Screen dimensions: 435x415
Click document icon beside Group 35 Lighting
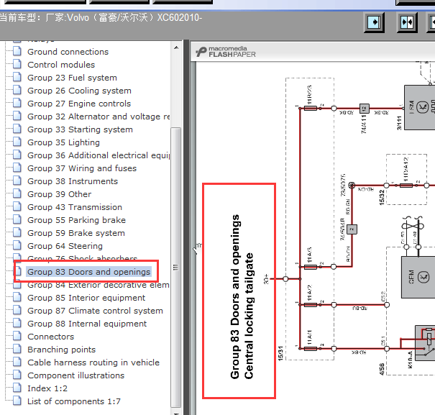pos(17,142)
